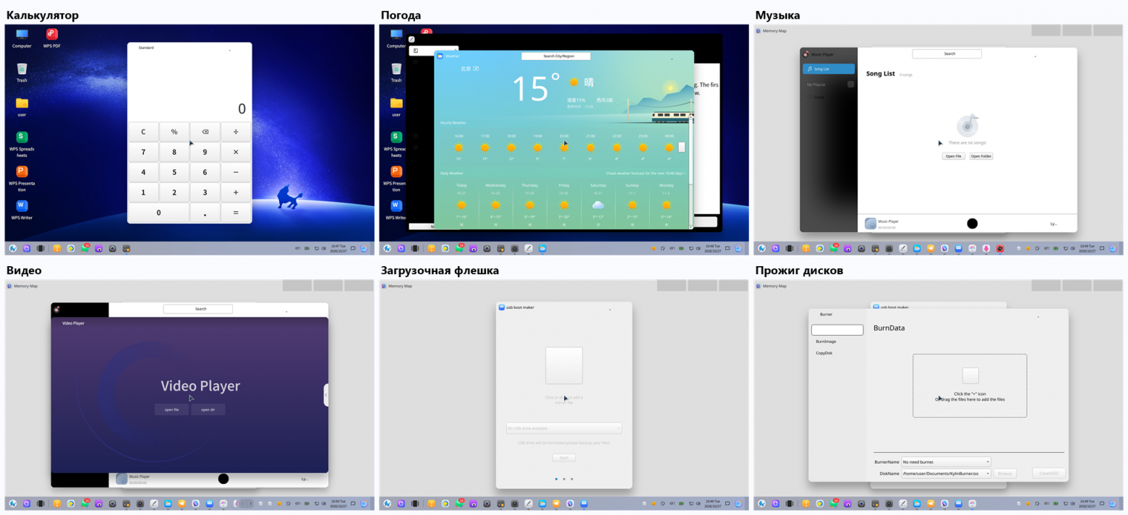The height and width of the screenshot is (515, 1128).
Task: Open the Computer icon in the Калькулятор screenshot
Action: pyautogui.click(x=22, y=38)
